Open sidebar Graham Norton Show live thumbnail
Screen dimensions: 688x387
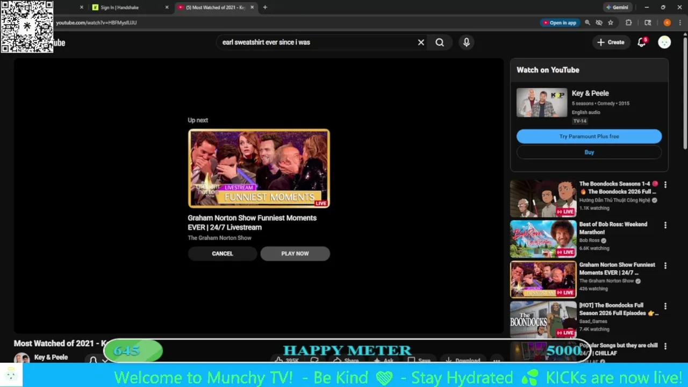(543, 279)
